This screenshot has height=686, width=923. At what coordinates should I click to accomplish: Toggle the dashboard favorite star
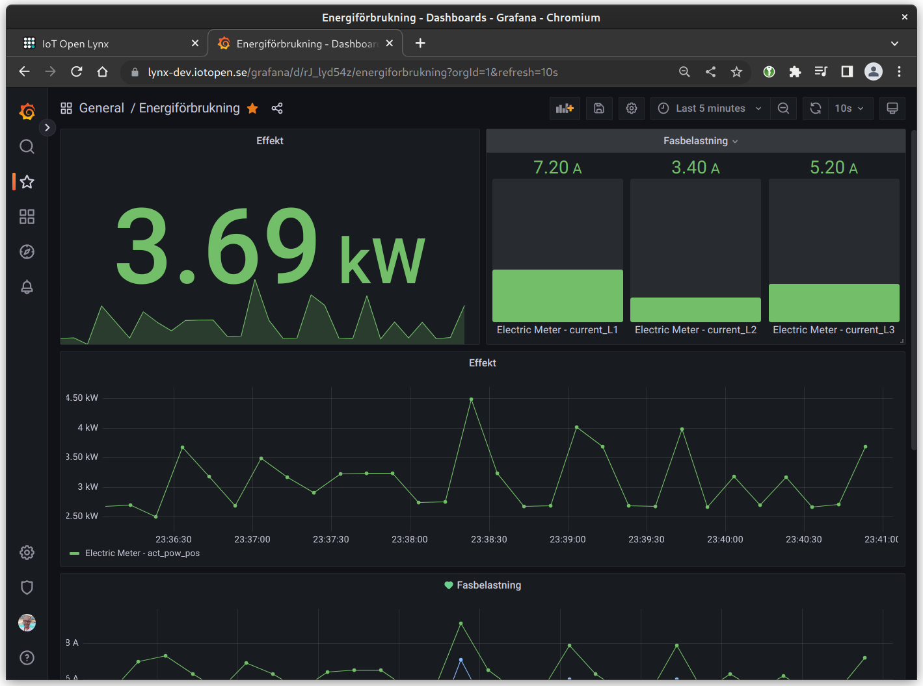[x=252, y=108]
